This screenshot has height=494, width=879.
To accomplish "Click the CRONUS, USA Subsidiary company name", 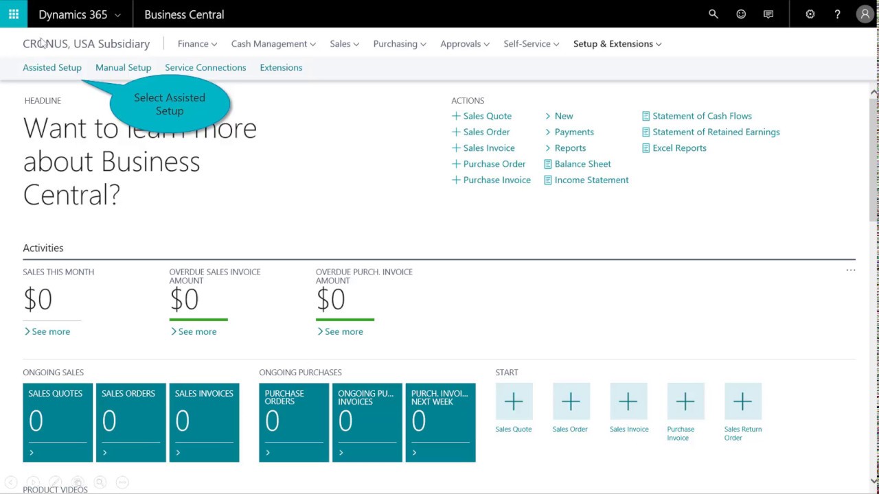I will pos(86,44).
